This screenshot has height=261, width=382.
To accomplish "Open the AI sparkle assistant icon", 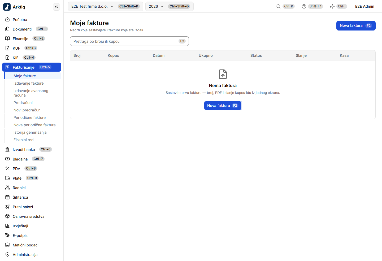I will click(x=332, y=6).
